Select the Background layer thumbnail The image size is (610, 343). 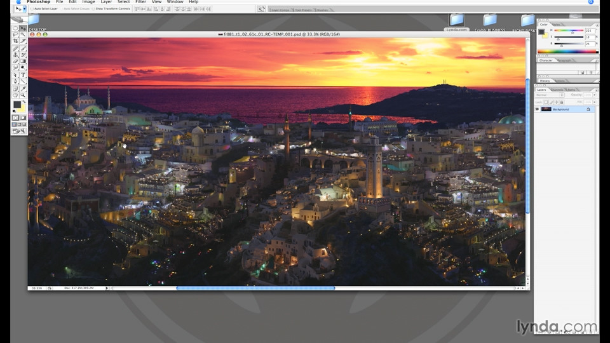pos(546,109)
